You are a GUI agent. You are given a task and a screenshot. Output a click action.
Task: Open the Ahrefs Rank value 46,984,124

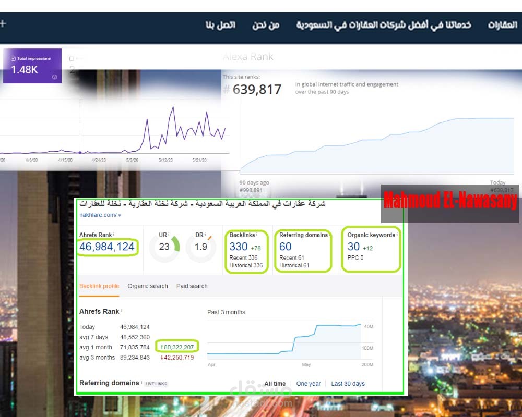click(x=107, y=247)
